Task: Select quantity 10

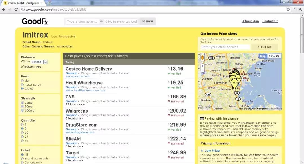Action: tap(22, 133)
